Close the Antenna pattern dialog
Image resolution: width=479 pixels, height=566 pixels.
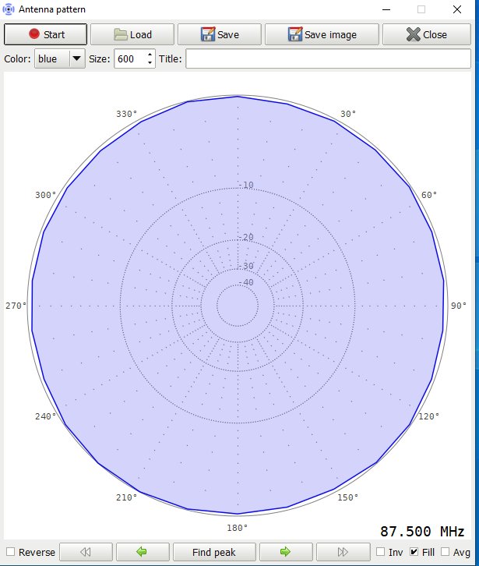tap(426, 34)
